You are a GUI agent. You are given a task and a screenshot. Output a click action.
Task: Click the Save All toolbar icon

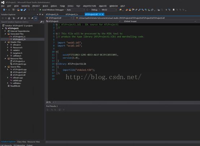coord(25,10)
